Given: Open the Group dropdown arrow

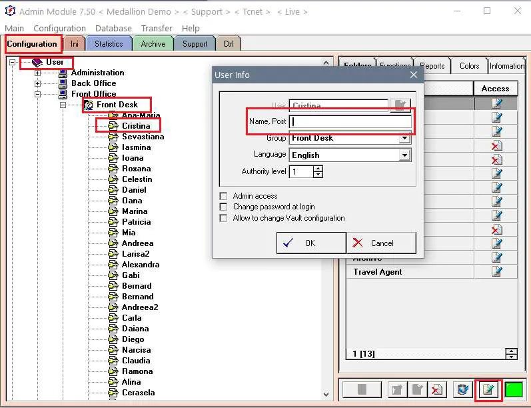Looking at the screenshot, I should pos(404,138).
